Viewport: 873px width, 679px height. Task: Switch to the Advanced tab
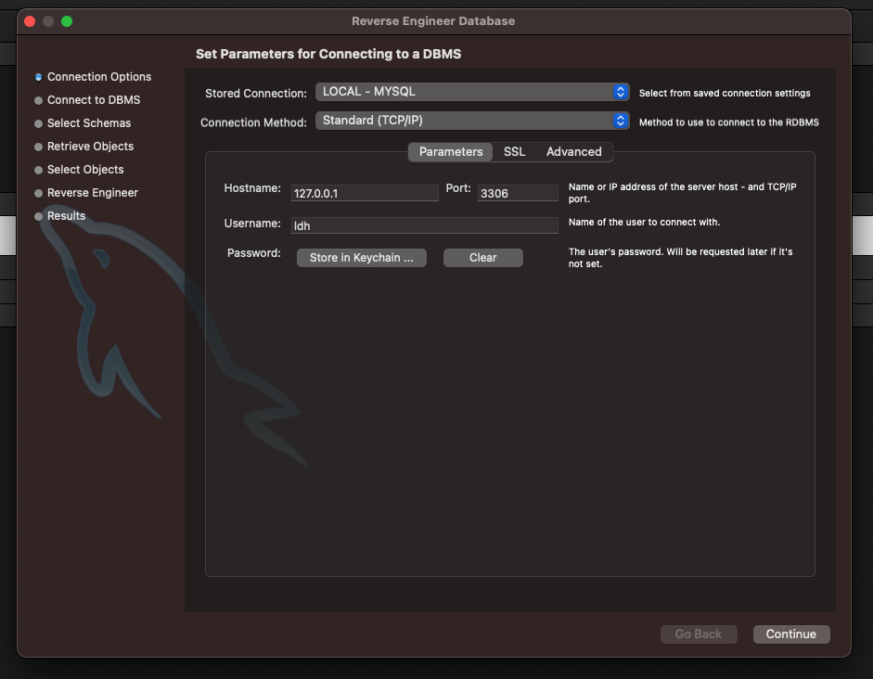[574, 152]
